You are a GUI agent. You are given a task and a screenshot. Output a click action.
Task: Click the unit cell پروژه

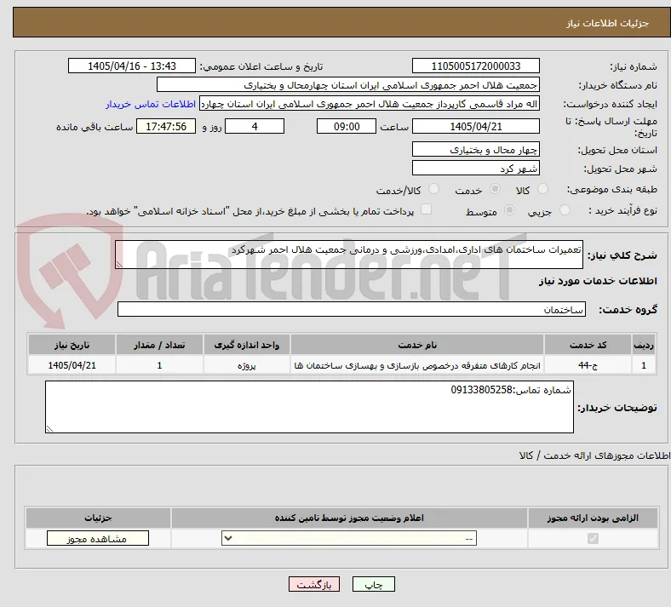pyautogui.click(x=246, y=365)
